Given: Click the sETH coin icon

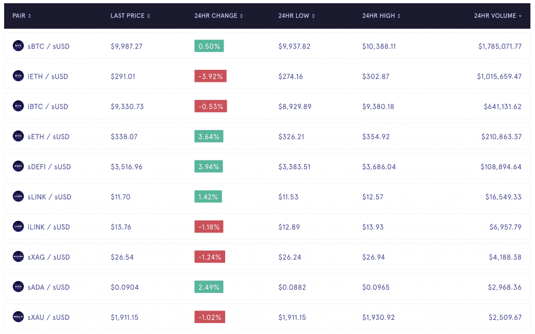Looking at the screenshot, I should (18, 137).
